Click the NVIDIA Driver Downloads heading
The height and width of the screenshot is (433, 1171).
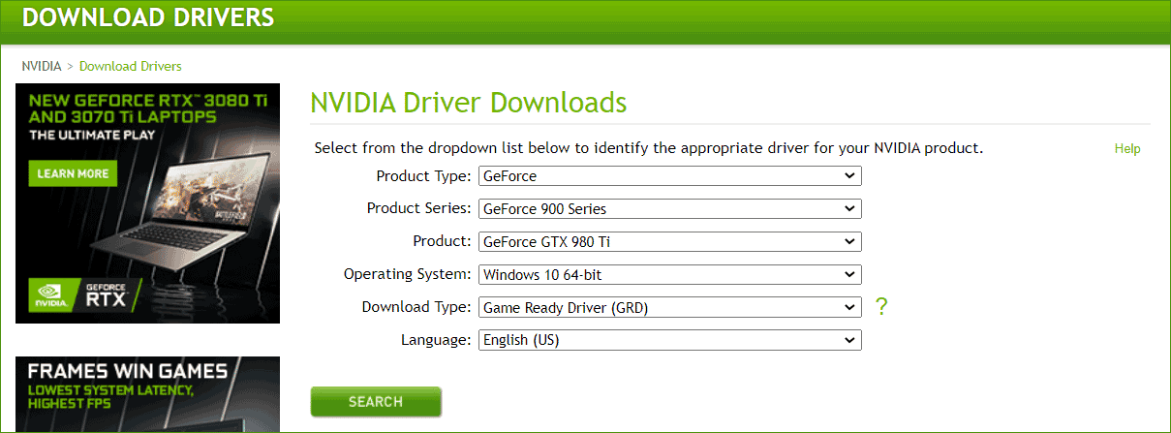pyautogui.click(x=469, y=103)
